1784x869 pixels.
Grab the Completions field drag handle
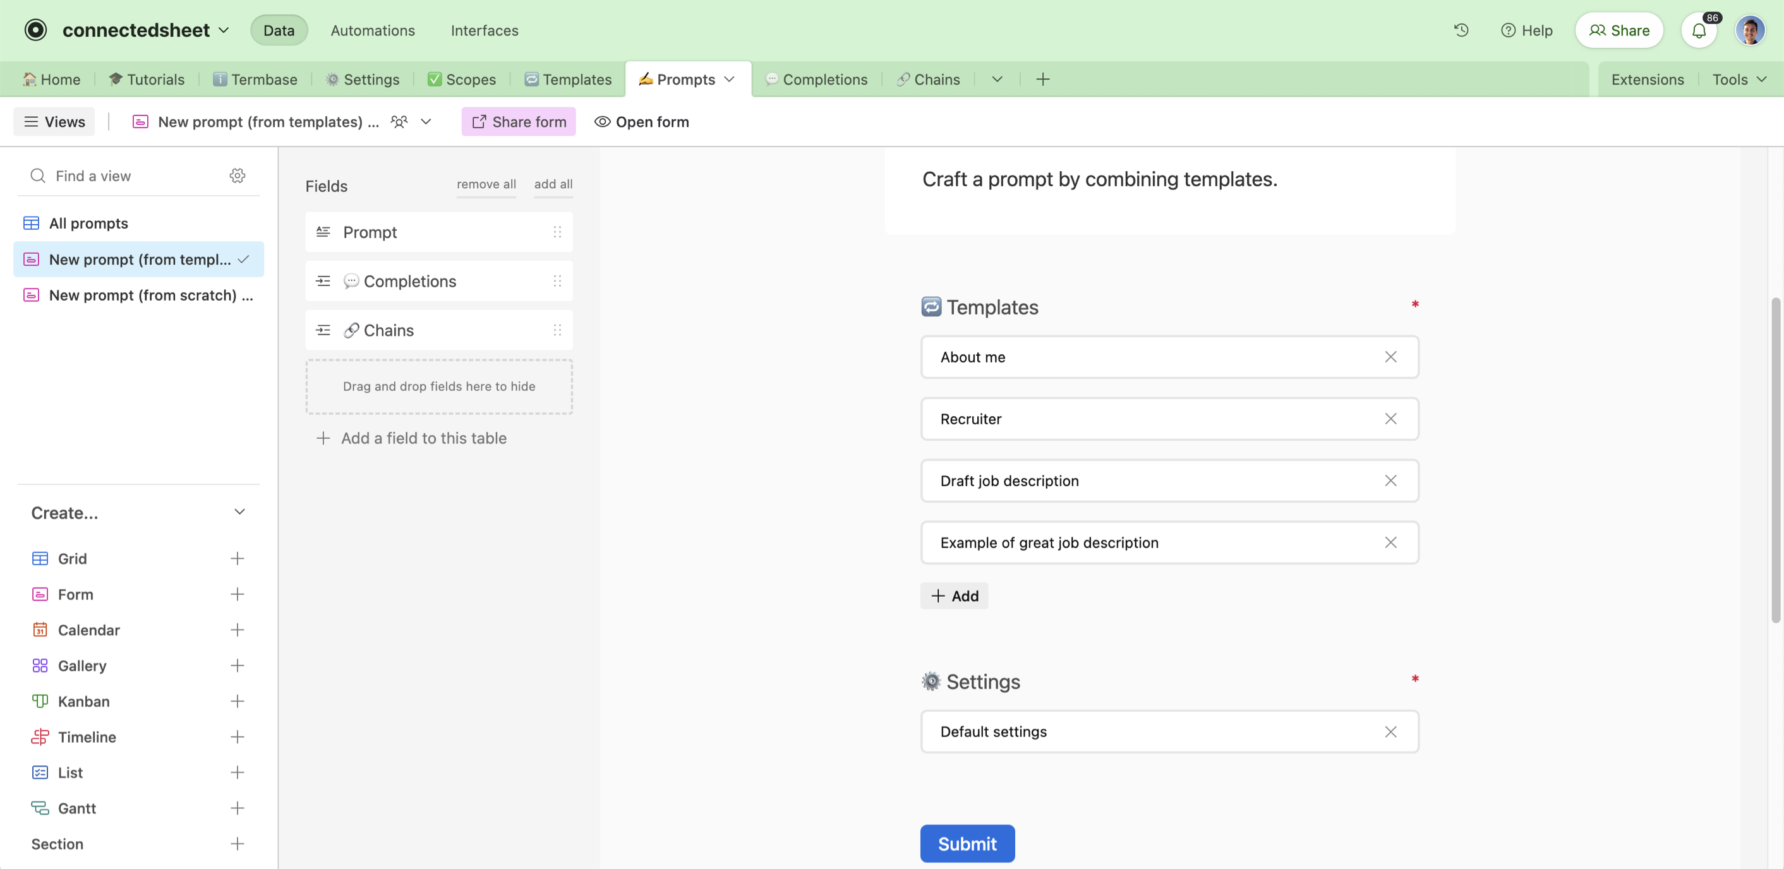click(x=557, y=280)
